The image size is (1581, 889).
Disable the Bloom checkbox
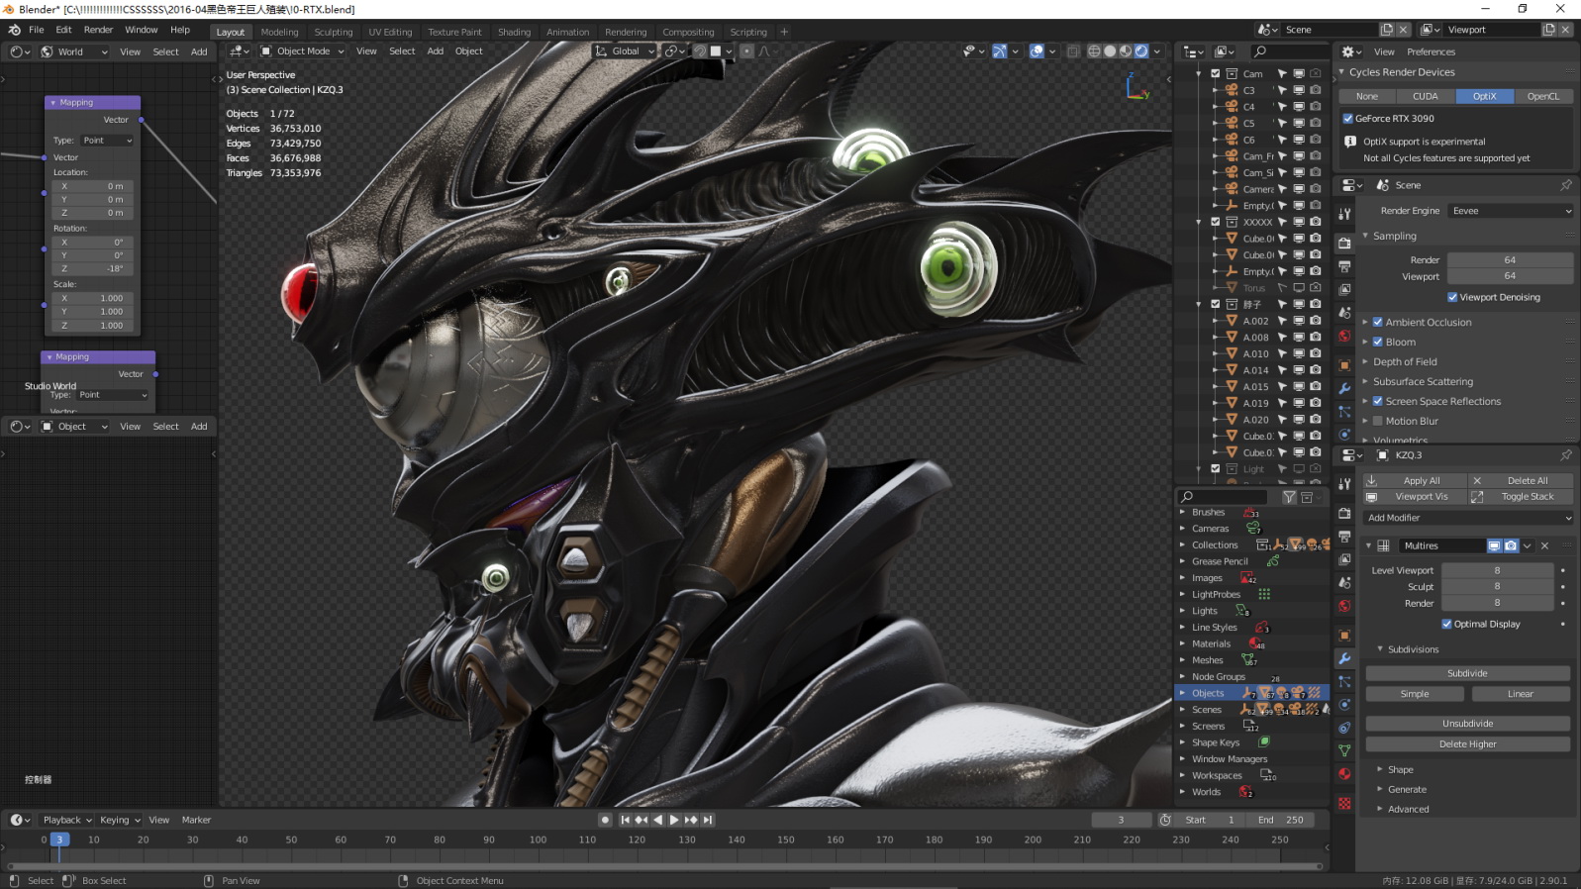[x=1377, y=342]
